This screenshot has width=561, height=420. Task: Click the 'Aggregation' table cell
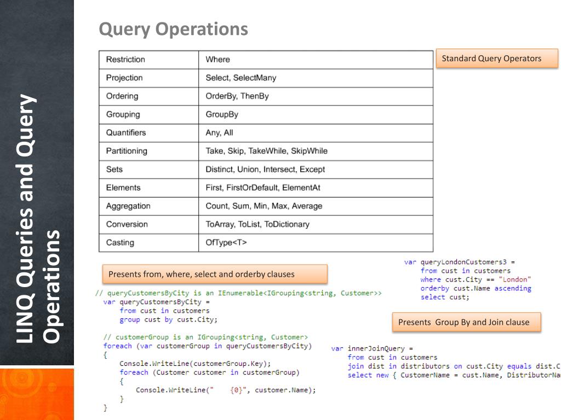[x=149, y=206]
